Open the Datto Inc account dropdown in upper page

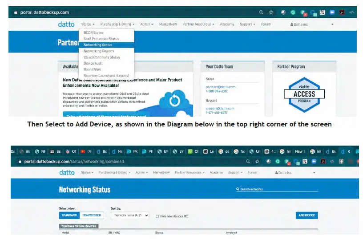coord(311,24)
